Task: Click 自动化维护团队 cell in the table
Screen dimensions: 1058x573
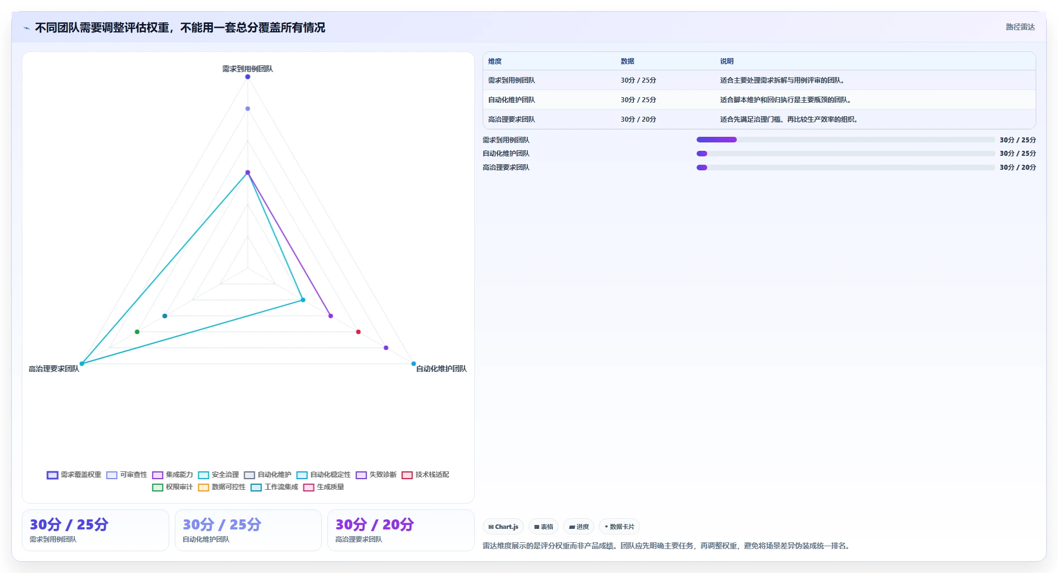Action: (512, 100)
